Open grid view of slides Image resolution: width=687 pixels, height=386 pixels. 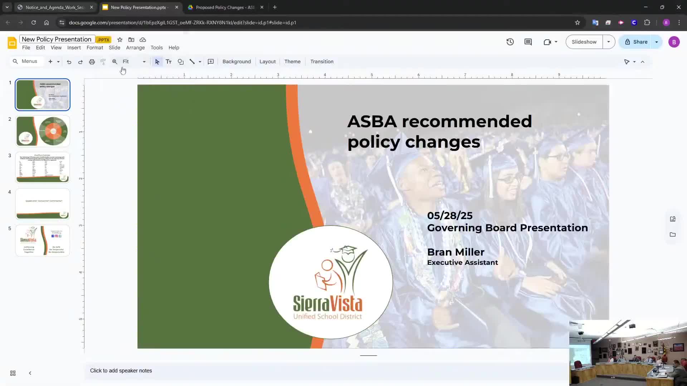tap(13, 373)
